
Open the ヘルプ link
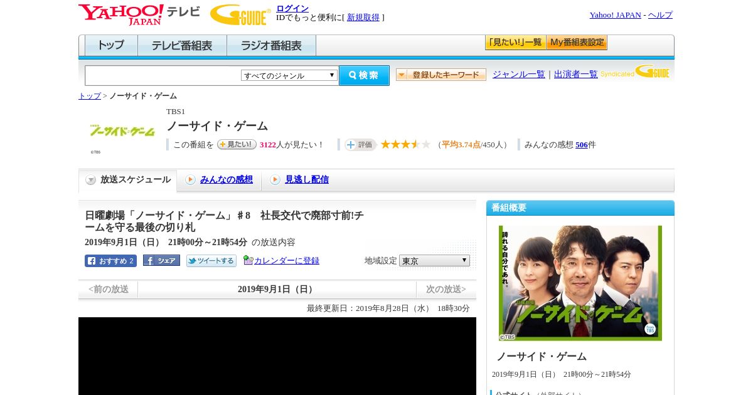click(660, 15)
